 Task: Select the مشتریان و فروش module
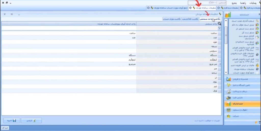pos(242,79)
